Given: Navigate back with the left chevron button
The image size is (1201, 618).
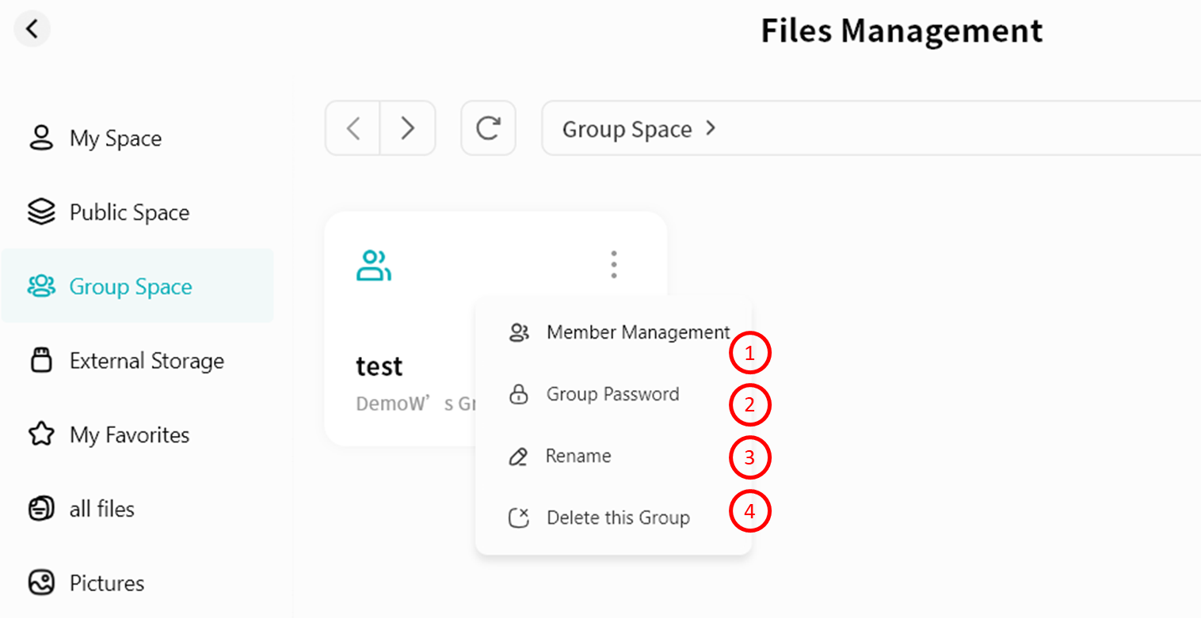Looking at the screenshot, I should (x=353, y=128).
